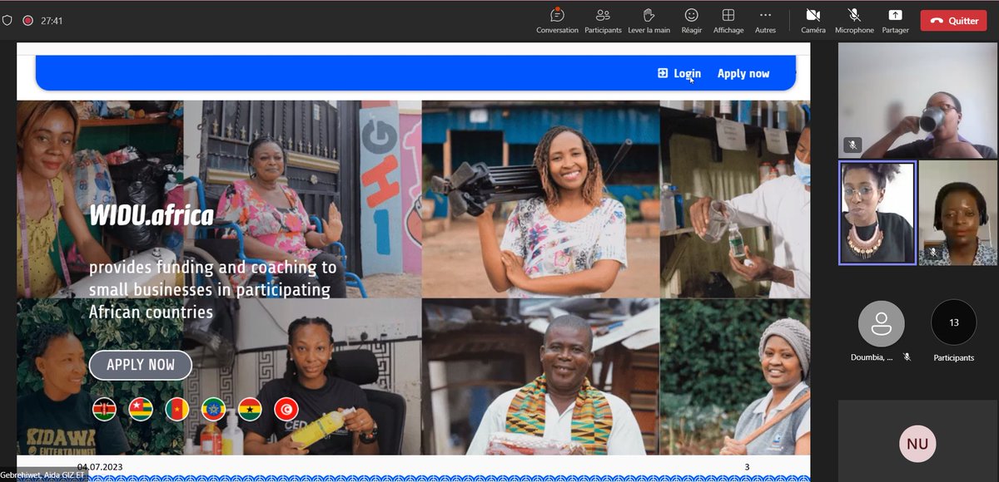Open the Autres more options menu
Screen dimensions: 999x482
tap(765, 21)
